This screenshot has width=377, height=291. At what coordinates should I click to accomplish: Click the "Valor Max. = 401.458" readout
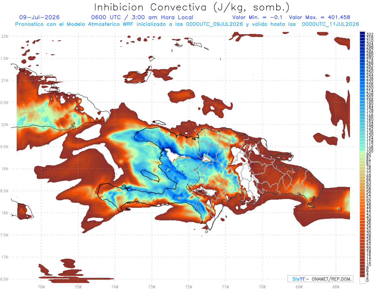[x=319, y=17]
